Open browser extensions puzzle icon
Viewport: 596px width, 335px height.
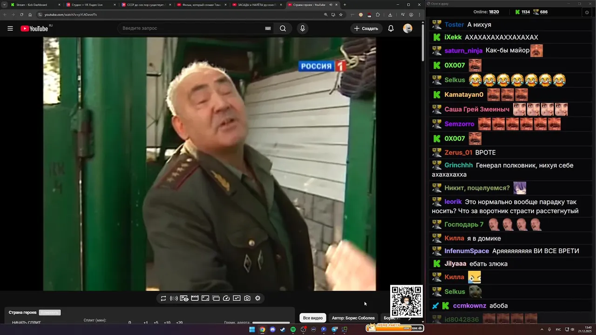379,14
